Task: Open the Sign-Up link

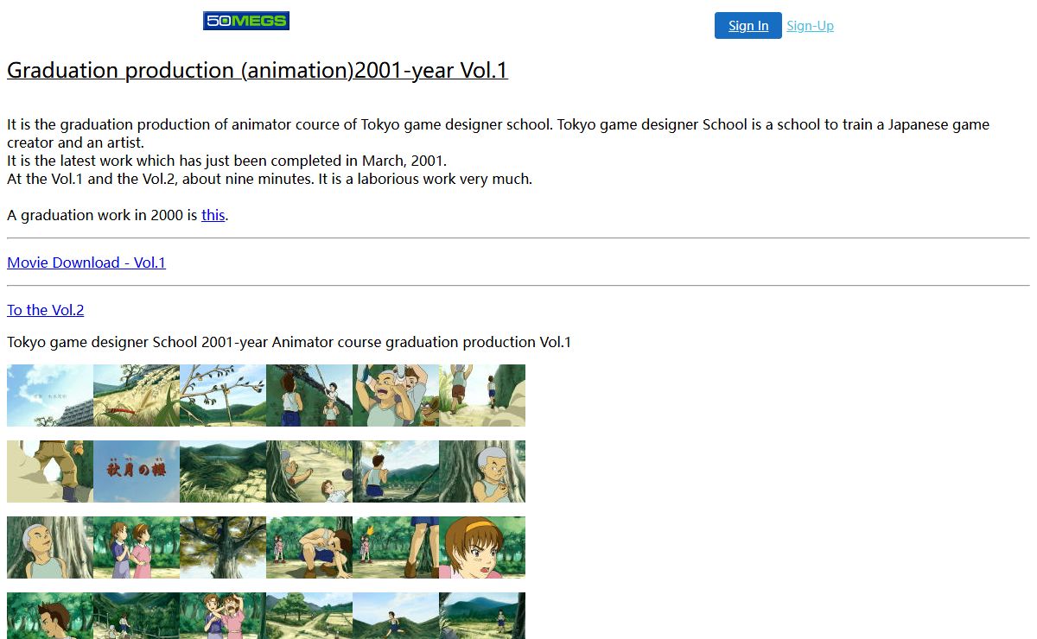Action: pyautogui.click(x=810, y=26)
